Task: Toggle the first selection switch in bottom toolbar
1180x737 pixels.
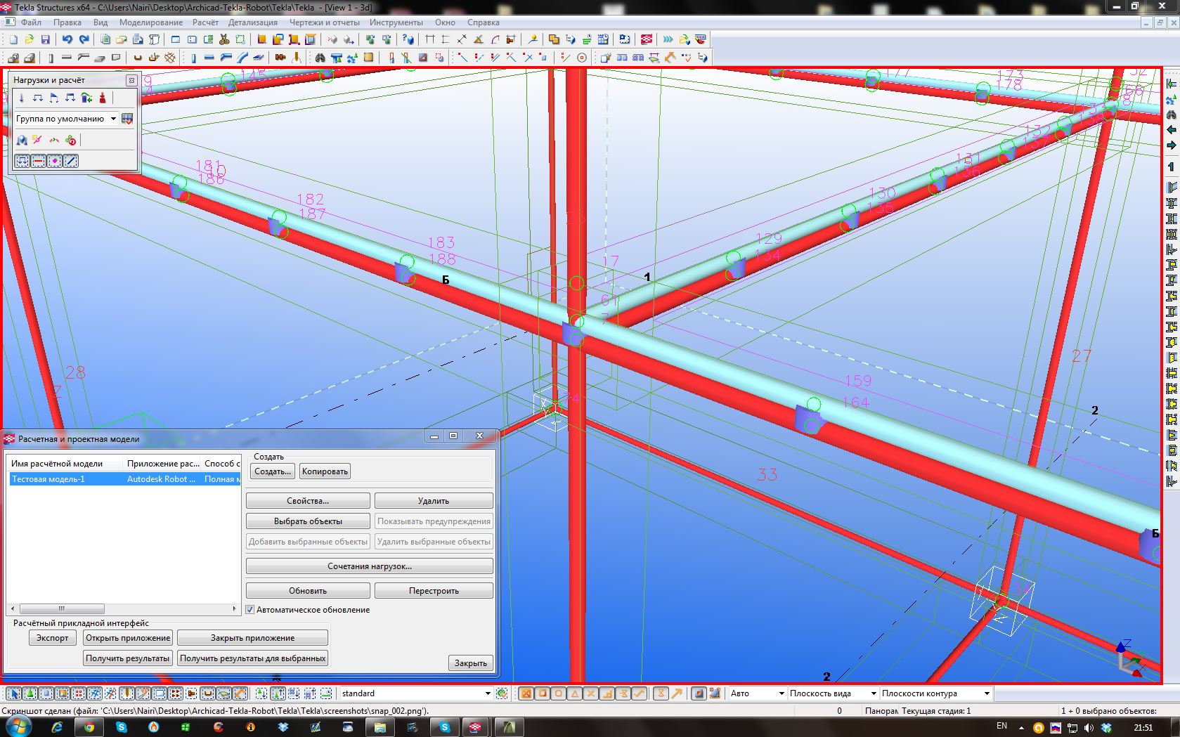Action: tap(14, 693)
